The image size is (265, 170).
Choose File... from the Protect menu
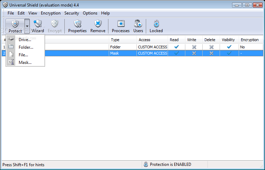pos(25,55)
